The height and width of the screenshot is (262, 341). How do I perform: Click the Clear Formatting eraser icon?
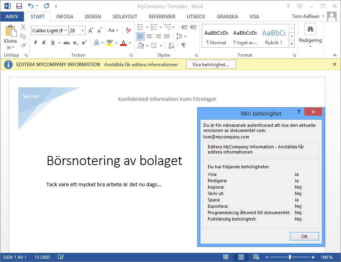coord(128,30)
